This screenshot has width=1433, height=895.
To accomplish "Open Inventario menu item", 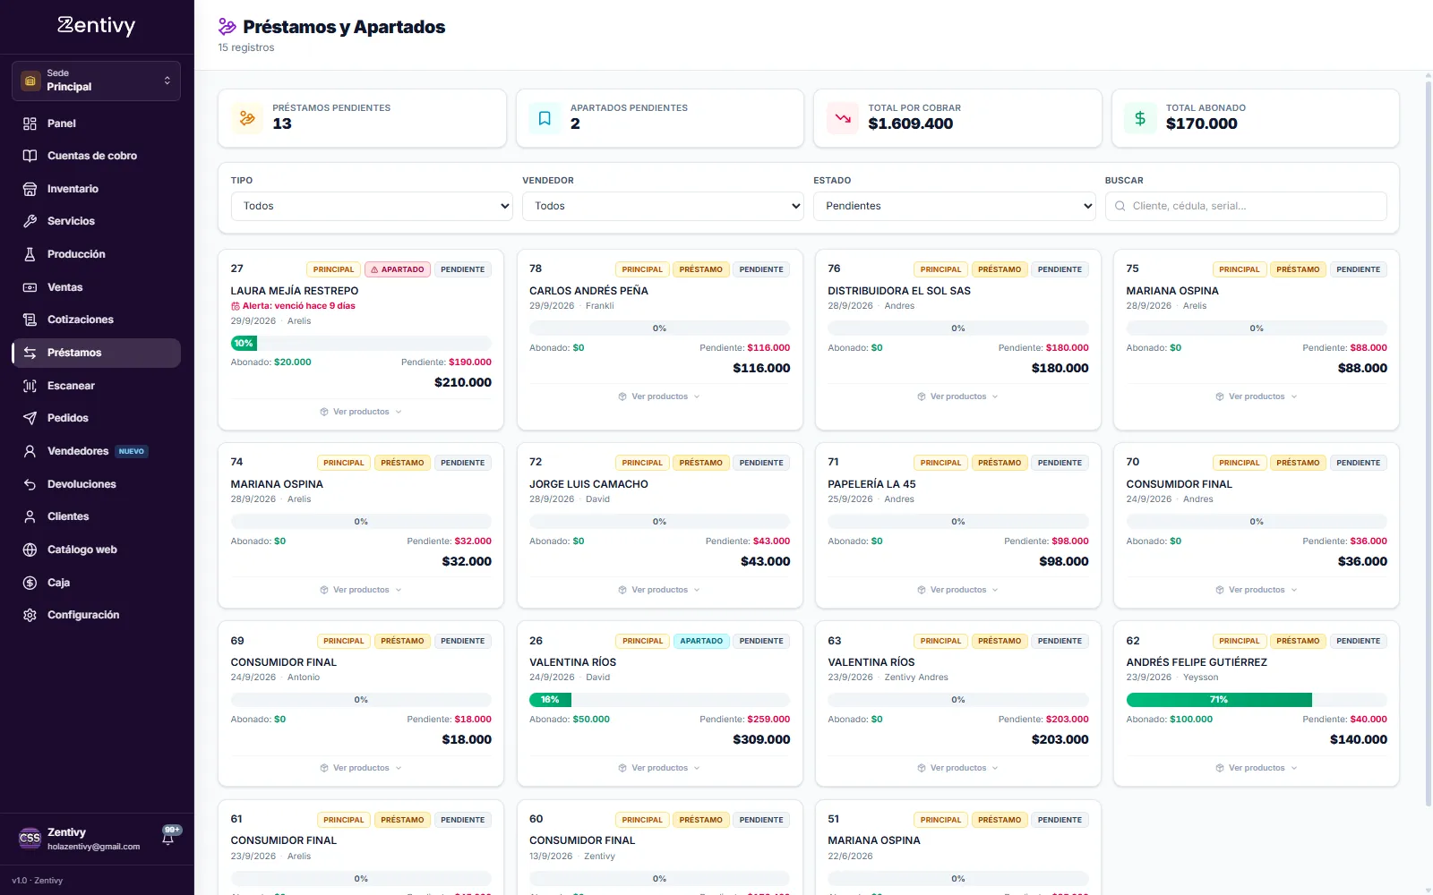I will 96,189.
